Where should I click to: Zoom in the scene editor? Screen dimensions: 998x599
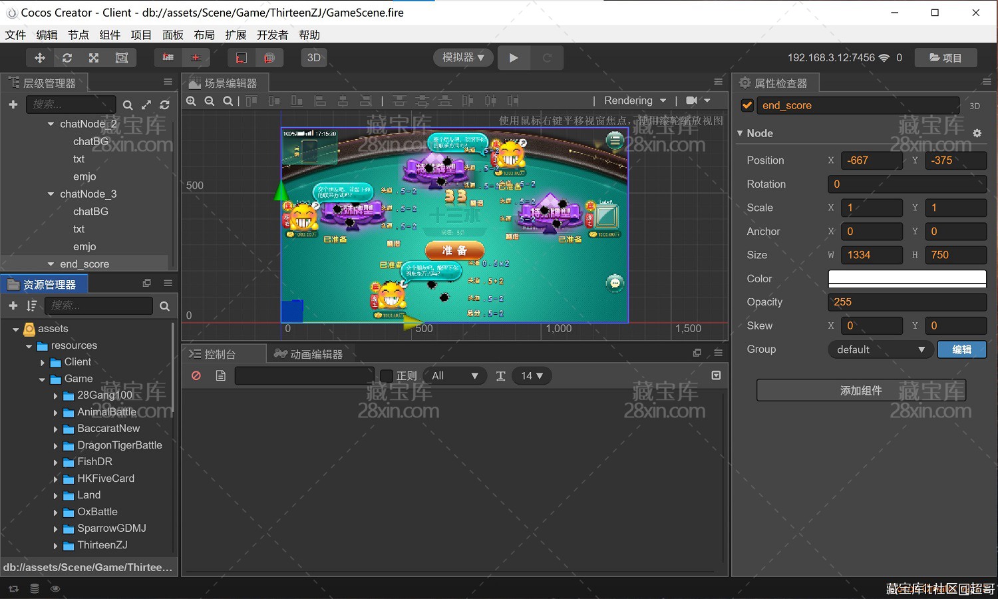[191, 101]
